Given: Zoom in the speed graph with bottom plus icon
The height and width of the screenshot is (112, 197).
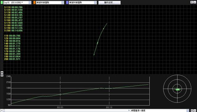Looking at the screenshot, I should point(192,110).
